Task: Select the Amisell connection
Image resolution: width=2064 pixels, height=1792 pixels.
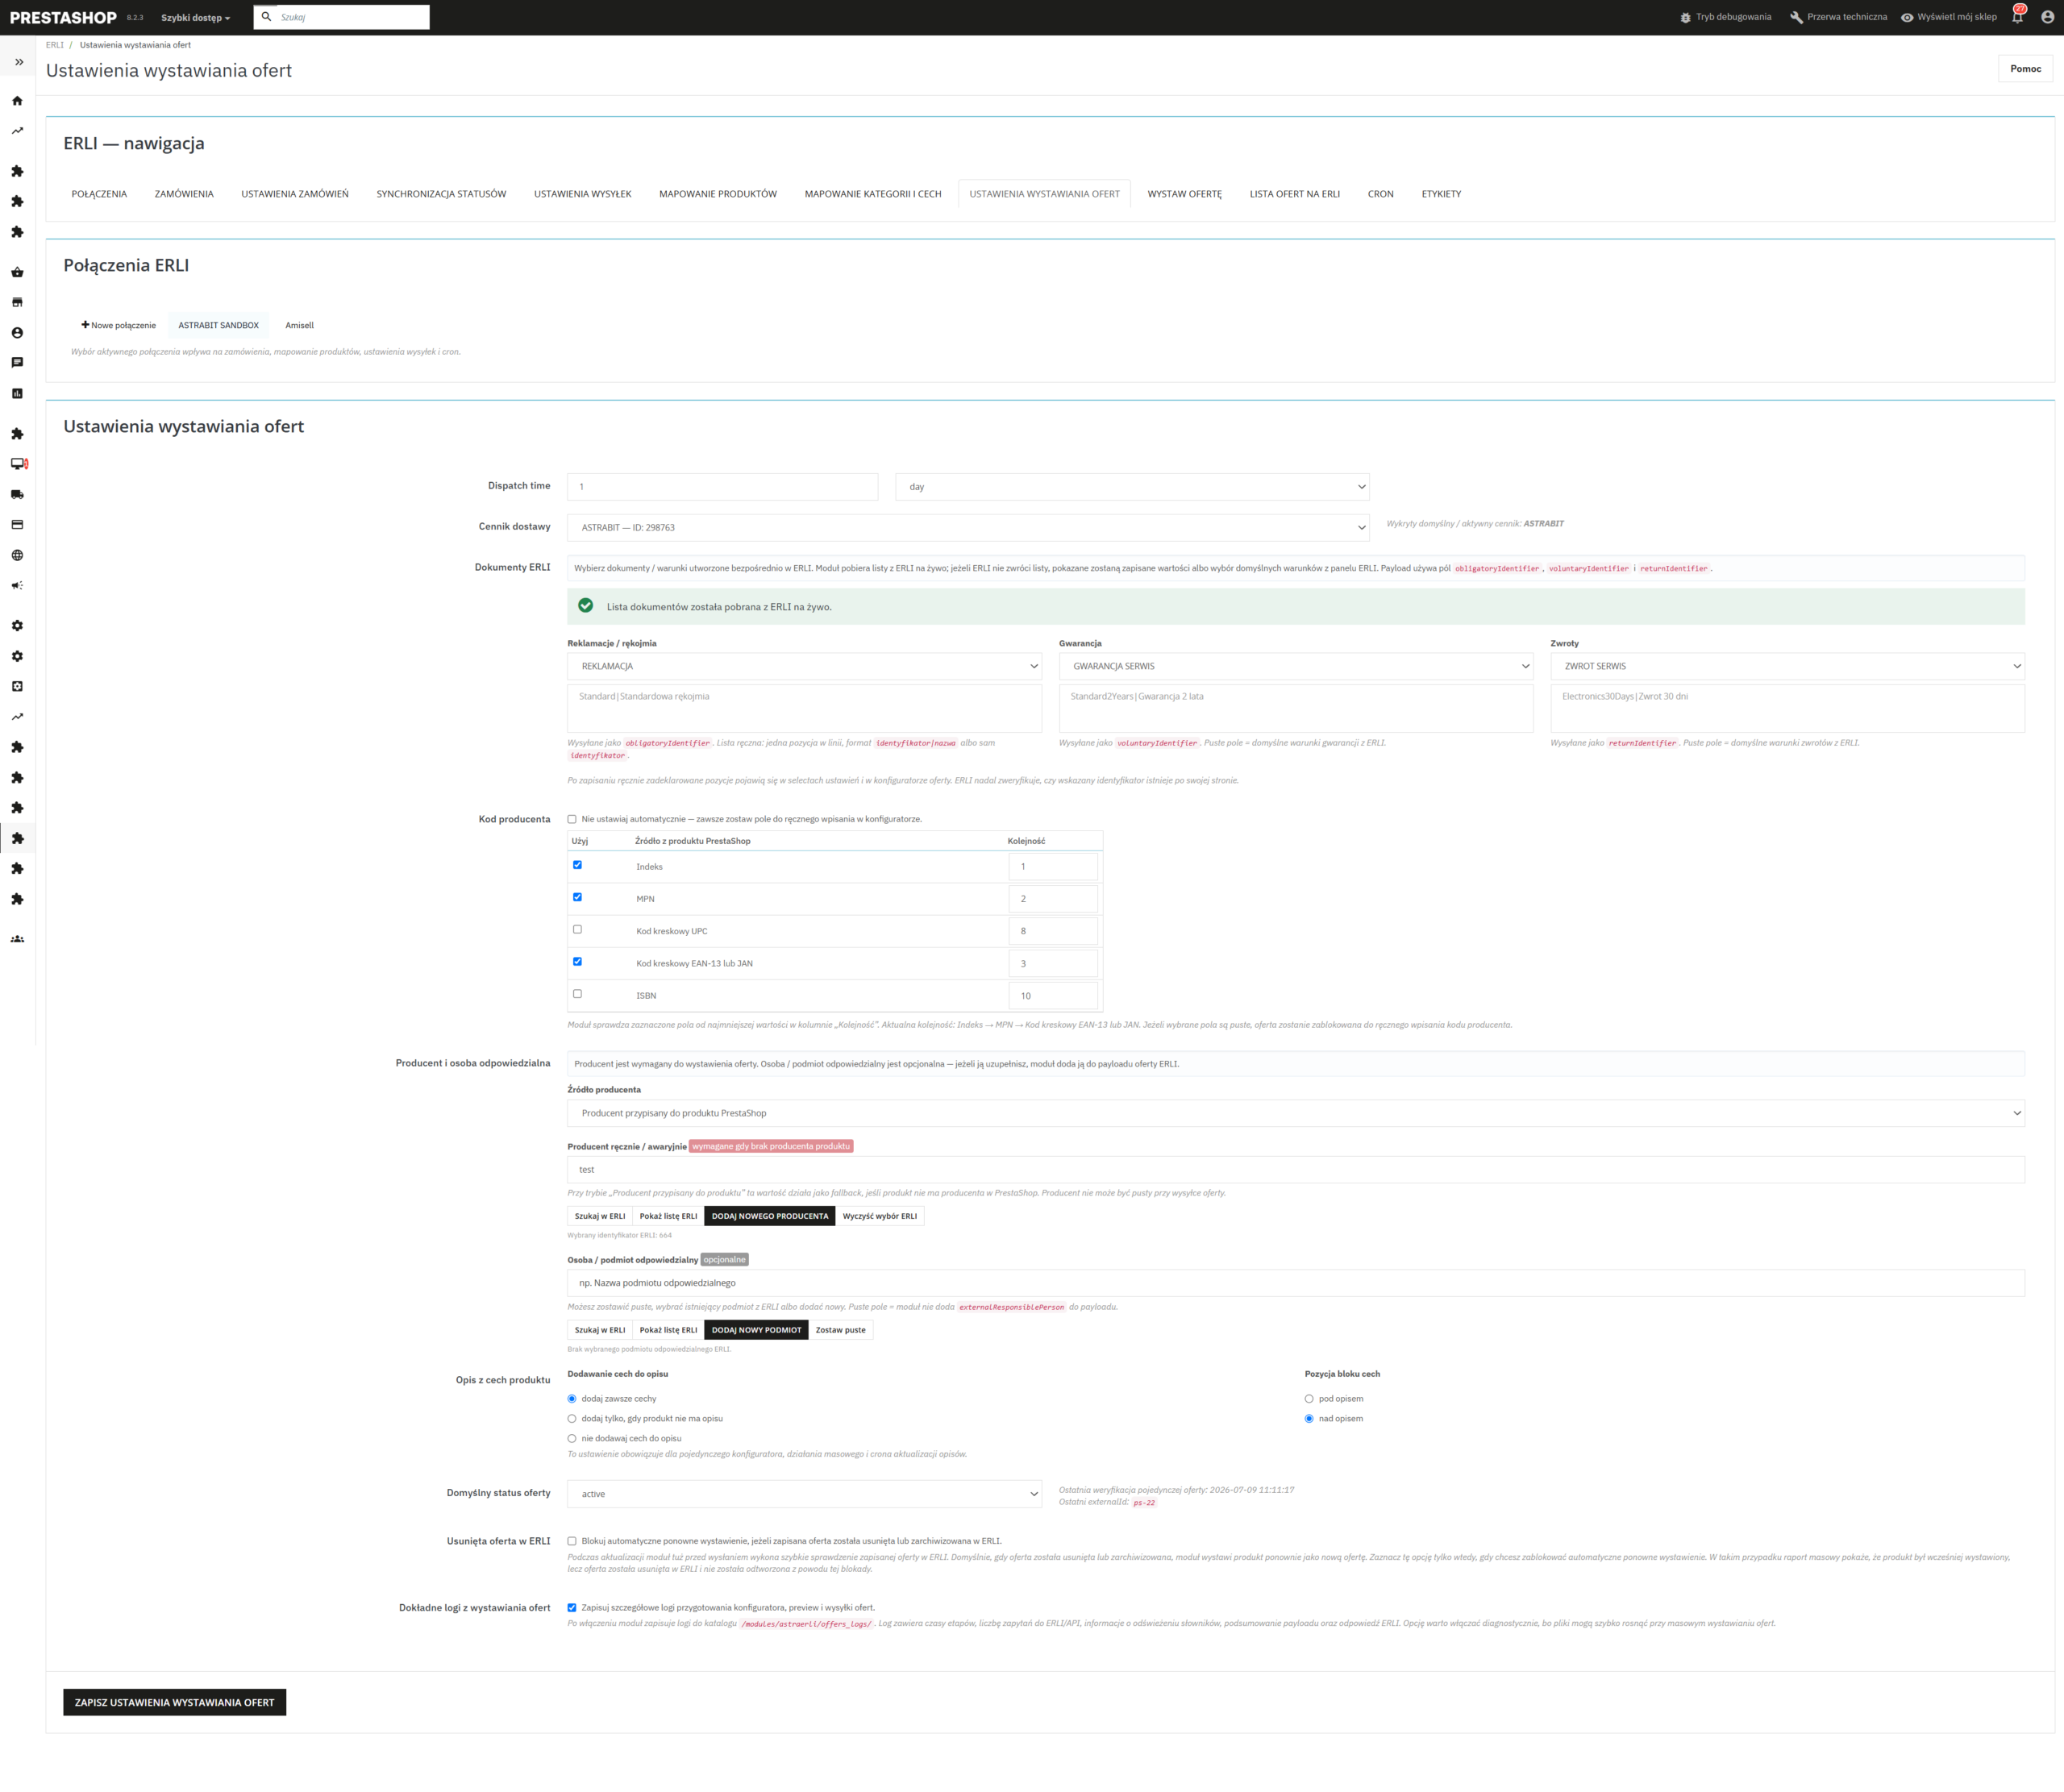Action: (299, 325)
